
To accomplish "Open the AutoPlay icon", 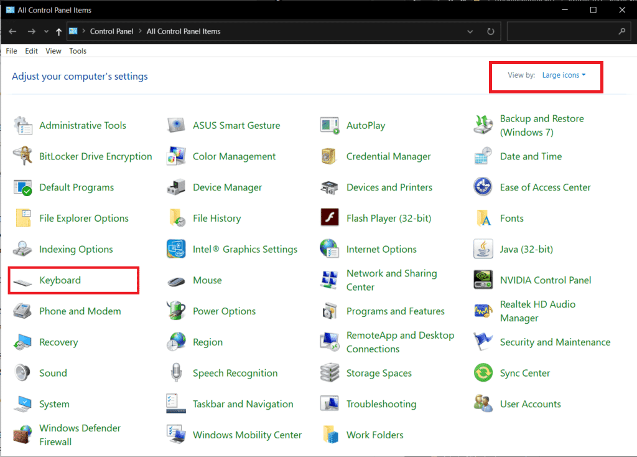I will click(x=330, y=125).
